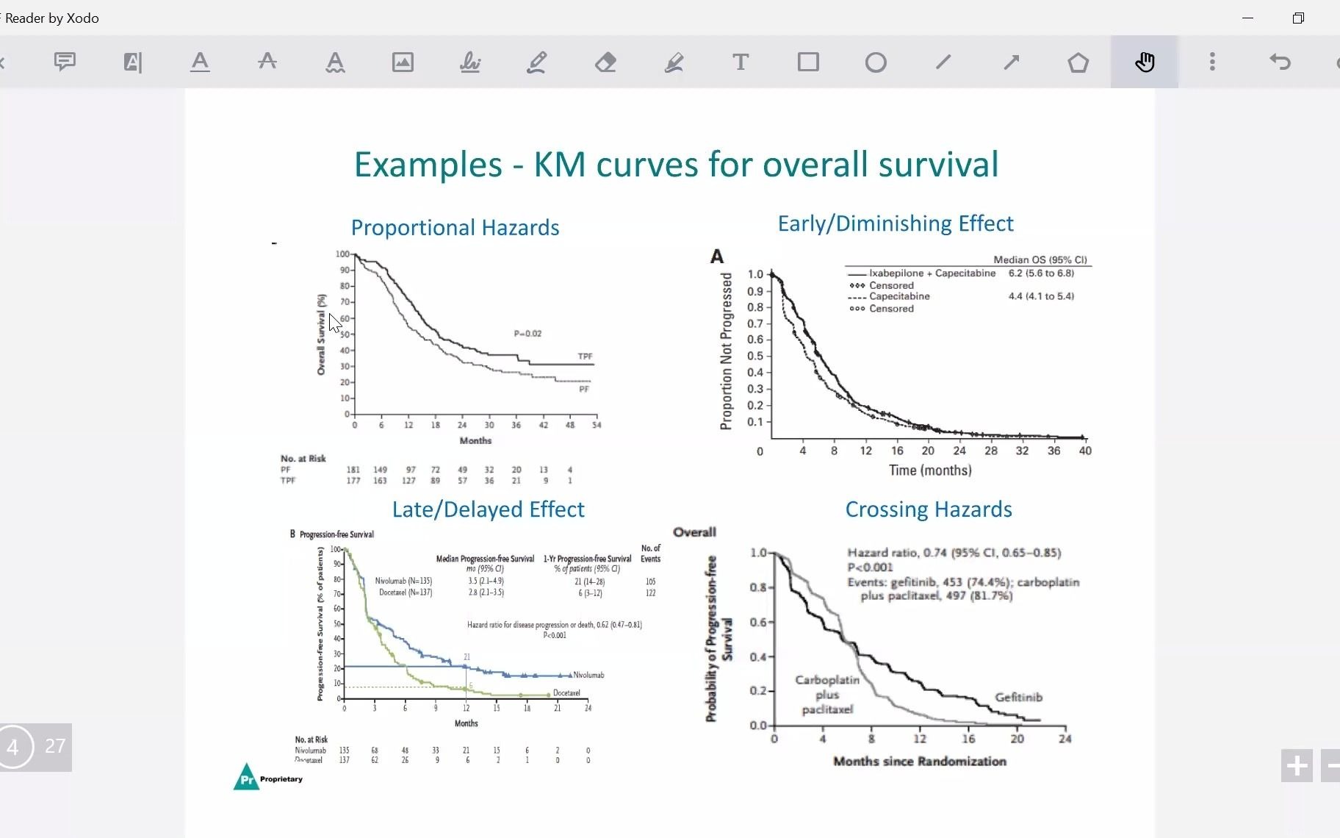Click the current page number 4 indicator

tap(13, 747)
